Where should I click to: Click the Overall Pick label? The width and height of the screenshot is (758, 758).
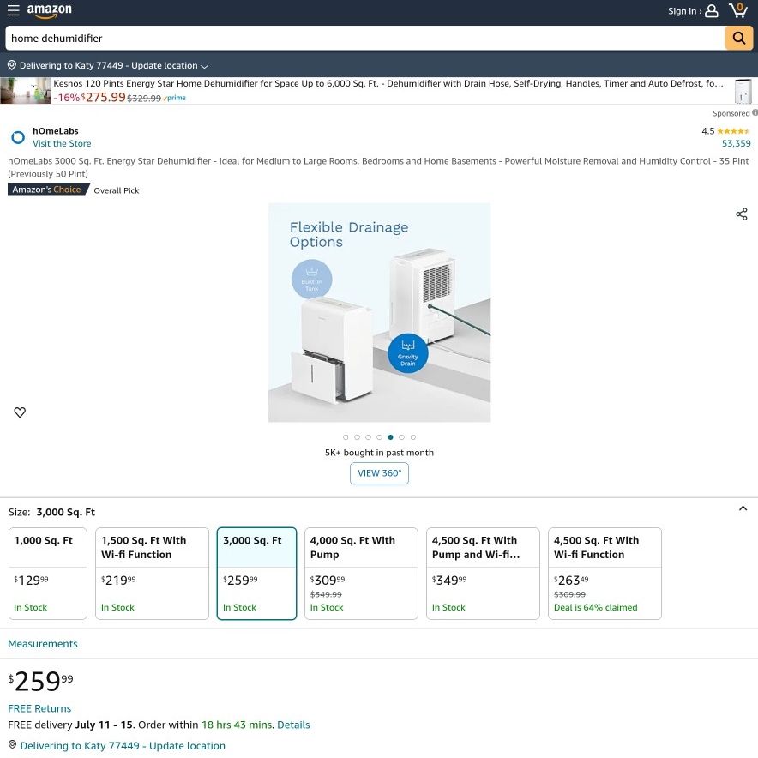pos(117,190)
